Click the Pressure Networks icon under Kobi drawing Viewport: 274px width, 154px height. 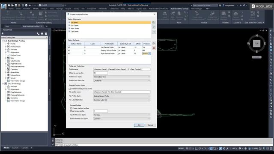pos(8,67)
